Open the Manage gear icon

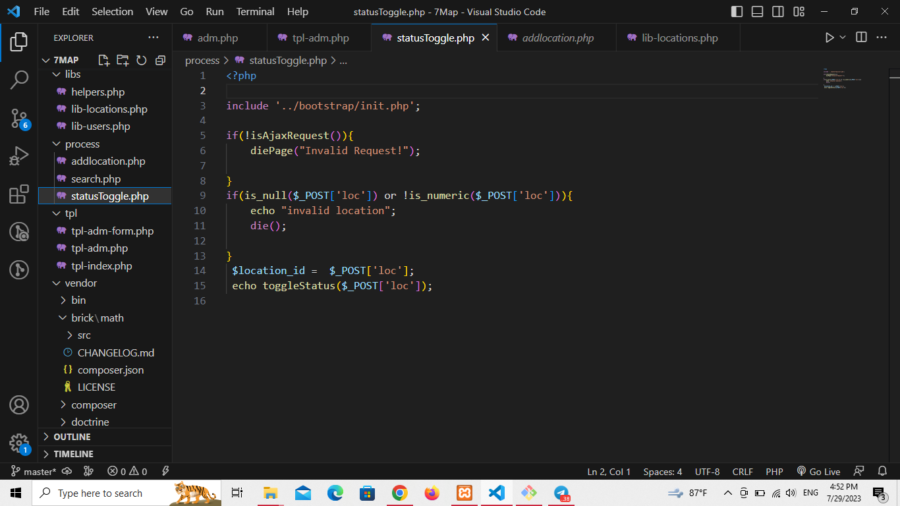[x=19, y=443]
